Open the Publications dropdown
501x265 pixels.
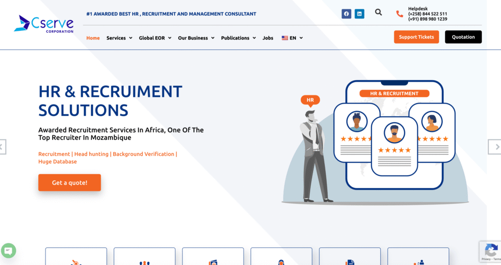pos(238,38)
